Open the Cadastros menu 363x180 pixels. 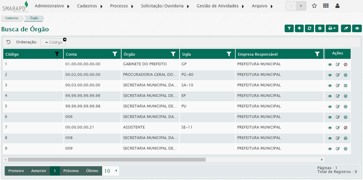tap(90, 6)
